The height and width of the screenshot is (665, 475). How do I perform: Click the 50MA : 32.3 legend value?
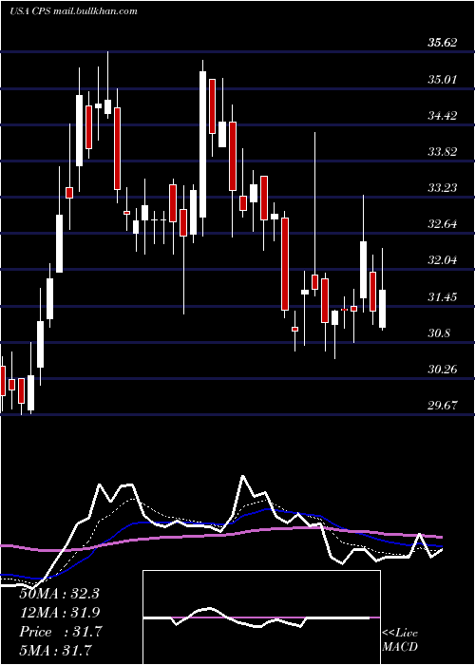point(59,594)
